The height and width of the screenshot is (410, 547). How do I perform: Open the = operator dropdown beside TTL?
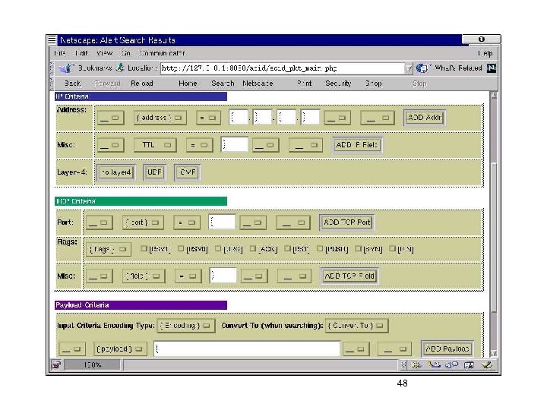199,145
